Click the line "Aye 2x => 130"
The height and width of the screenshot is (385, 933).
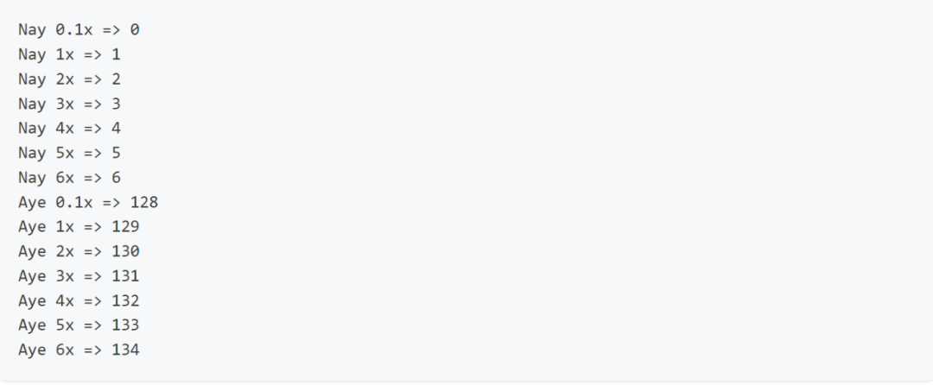[79, 251]
